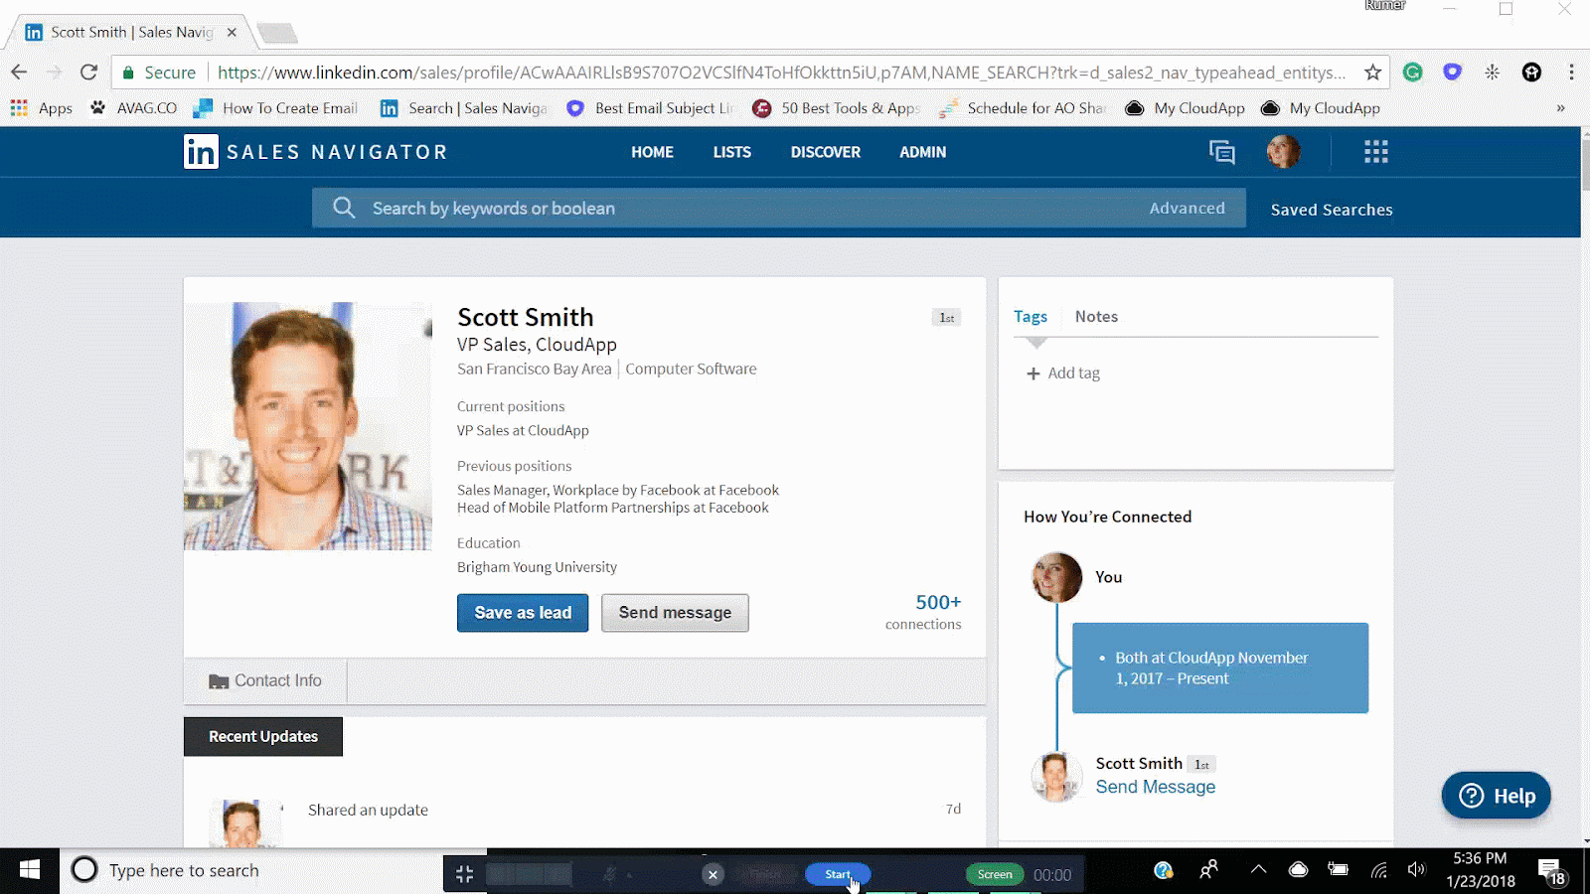Click the search magnifier icon
The height and width of the screenshot is (894, 1590).
[344, 208]
